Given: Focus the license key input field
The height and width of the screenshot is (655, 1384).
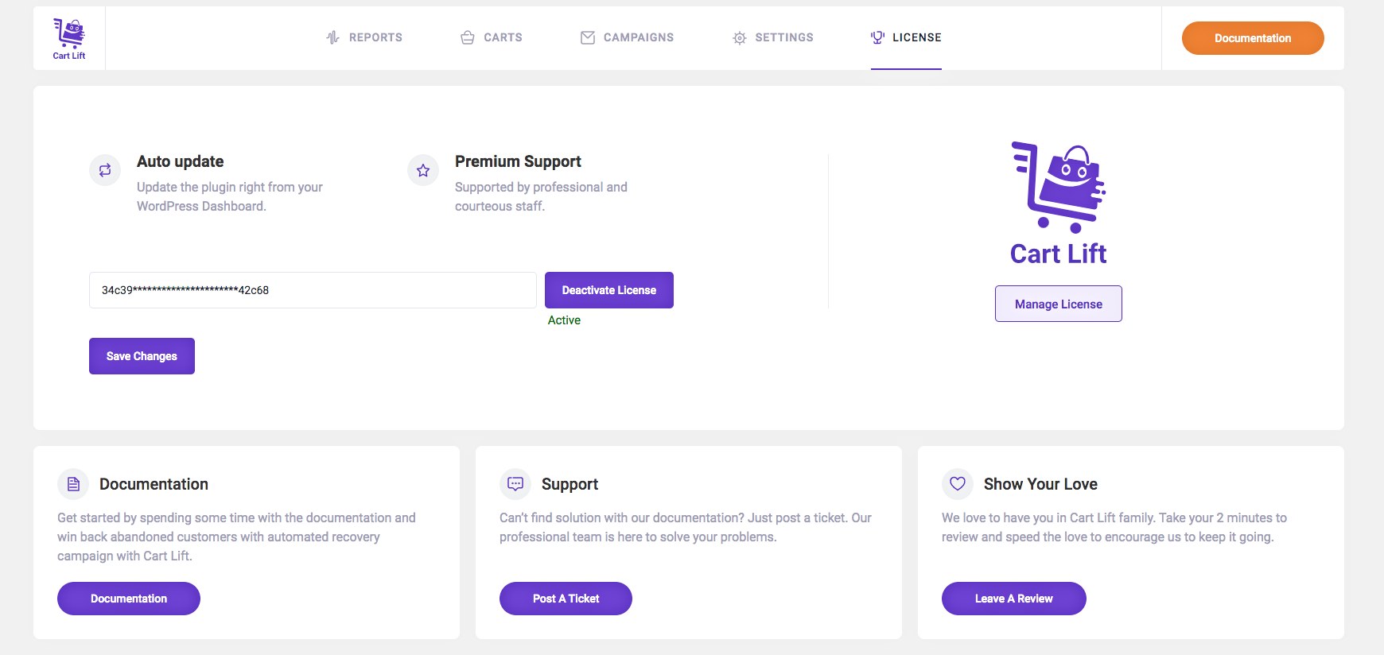Looking at the screenshot, I should click(313, 290).
